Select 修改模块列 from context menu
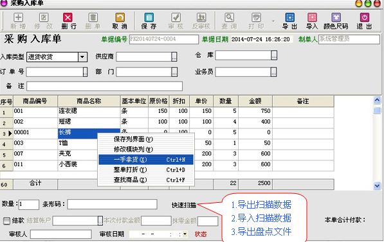 click(x=146, y=150)
